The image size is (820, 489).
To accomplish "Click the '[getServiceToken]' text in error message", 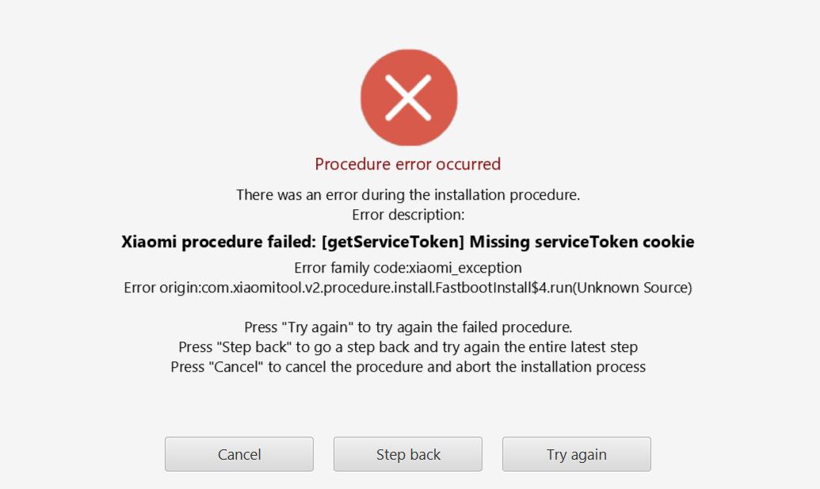I will 393,242.
